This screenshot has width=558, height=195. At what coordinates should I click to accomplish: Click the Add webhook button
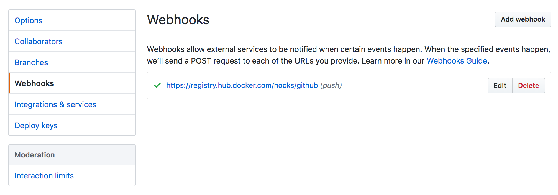tap(523, 19)
